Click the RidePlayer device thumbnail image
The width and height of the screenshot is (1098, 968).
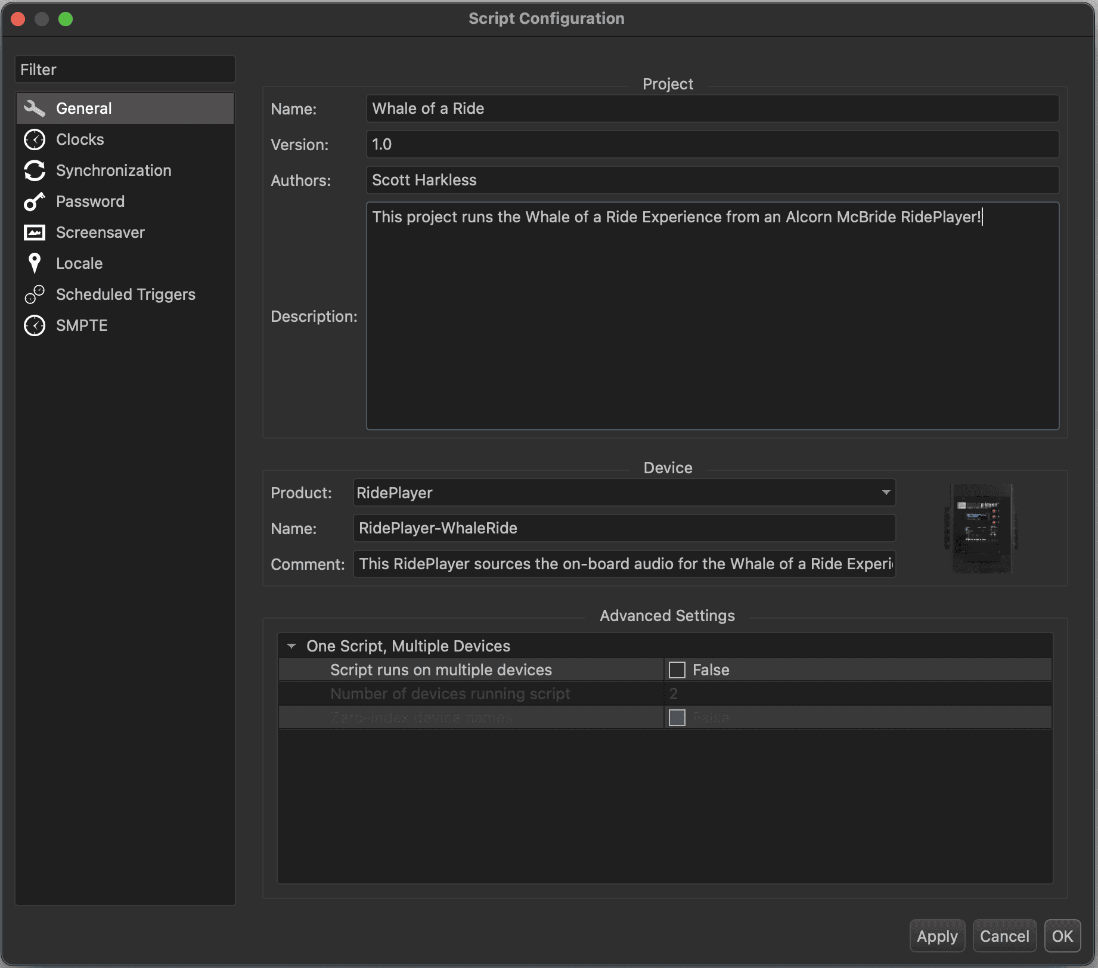pos(981,528)
